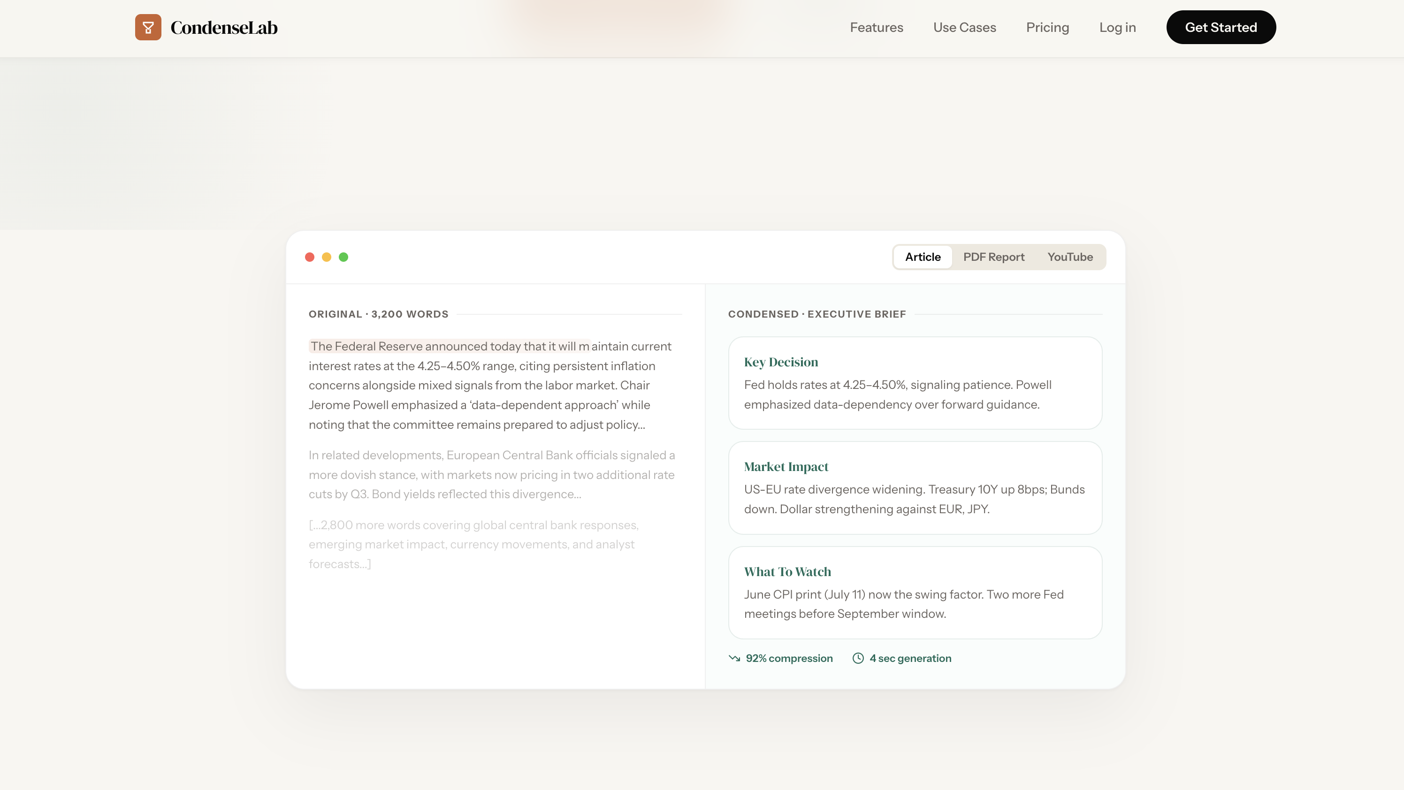Click the green window dot
The width and height of the screenshot is (1404, 790).
click(343, 257)
